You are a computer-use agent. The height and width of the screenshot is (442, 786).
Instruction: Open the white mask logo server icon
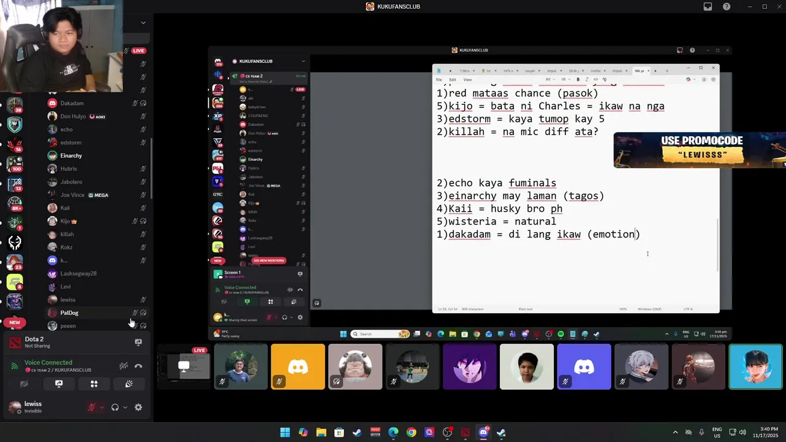[x=15, y=242]
